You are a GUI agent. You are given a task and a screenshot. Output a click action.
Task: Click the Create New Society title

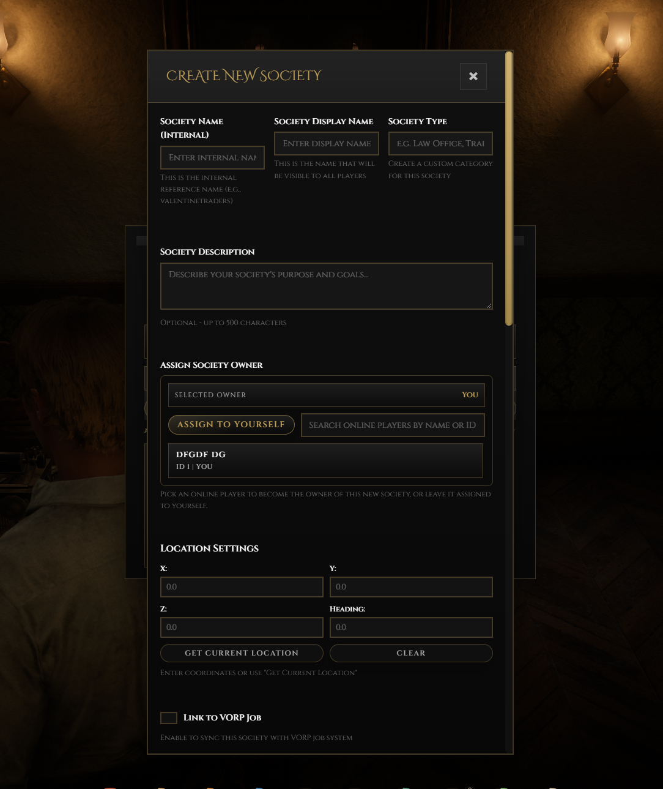(x=243, y=75)
